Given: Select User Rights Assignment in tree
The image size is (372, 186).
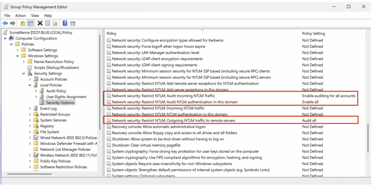Looking at the screenshot, I should (x=66, y=97).
